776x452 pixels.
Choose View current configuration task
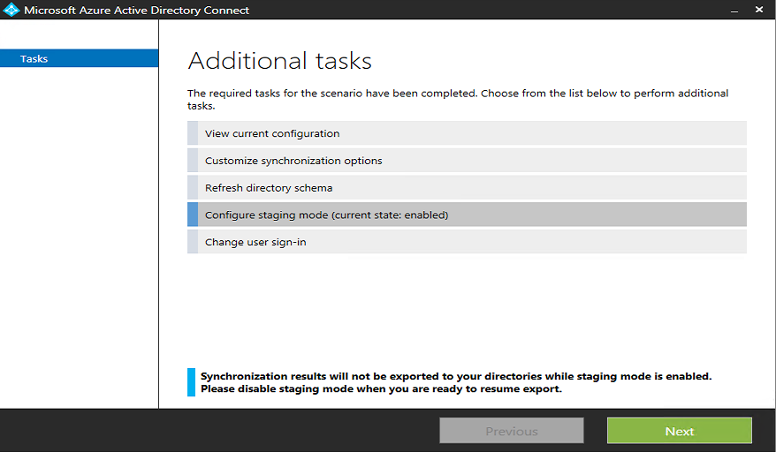click(467, 133)
